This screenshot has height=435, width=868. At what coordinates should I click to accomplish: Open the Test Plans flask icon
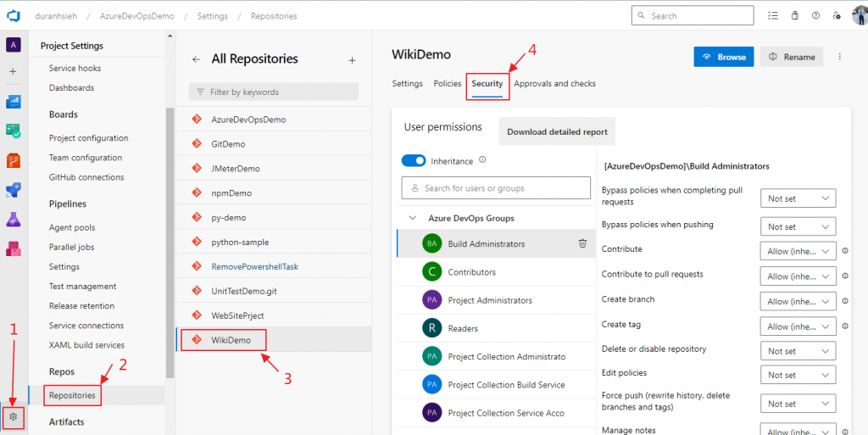(x=14, y=220)
